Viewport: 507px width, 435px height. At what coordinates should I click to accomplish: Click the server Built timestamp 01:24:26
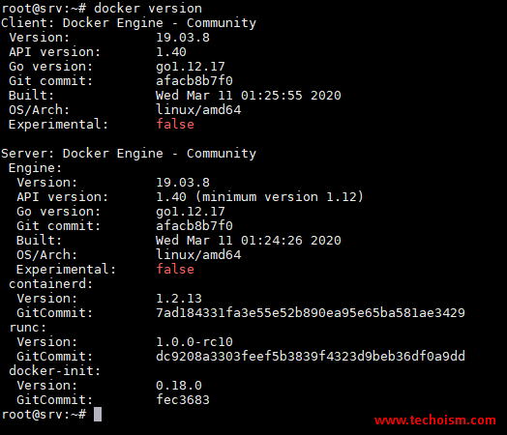[272, 241]
